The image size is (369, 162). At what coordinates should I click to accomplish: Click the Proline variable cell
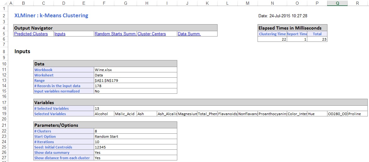point(357,114)
